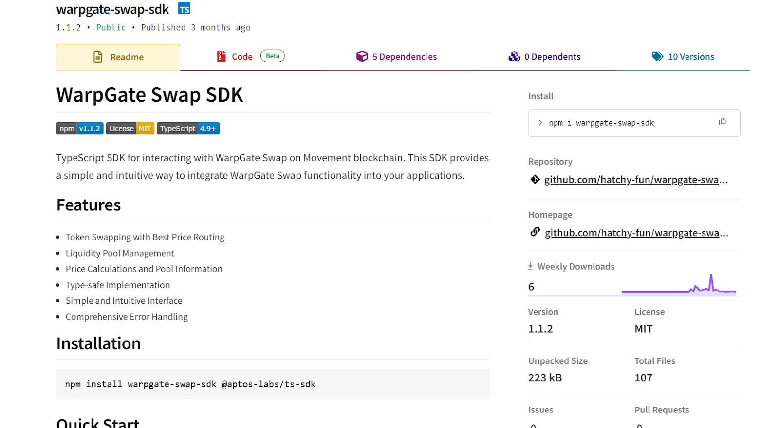Image resolution: width=779 pixels, height=428 pixels.
Task: Click the WarpGate Swap SDK heading
Action: click(x=149, y=95)
